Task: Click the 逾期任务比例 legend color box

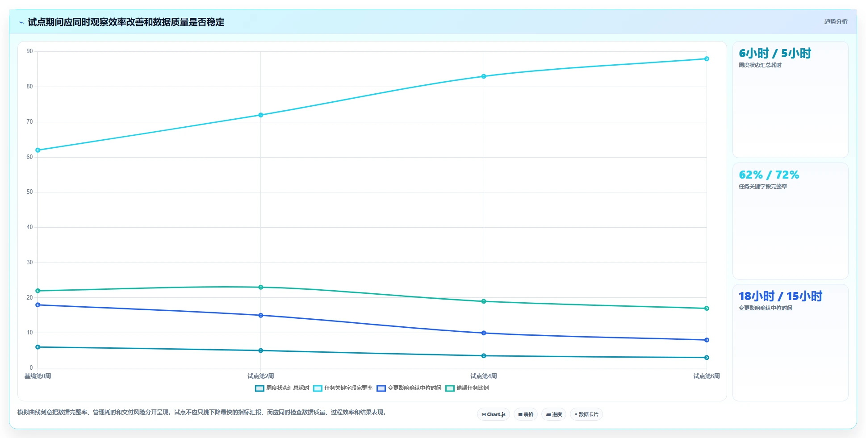Action: click(x=450, y=388)
